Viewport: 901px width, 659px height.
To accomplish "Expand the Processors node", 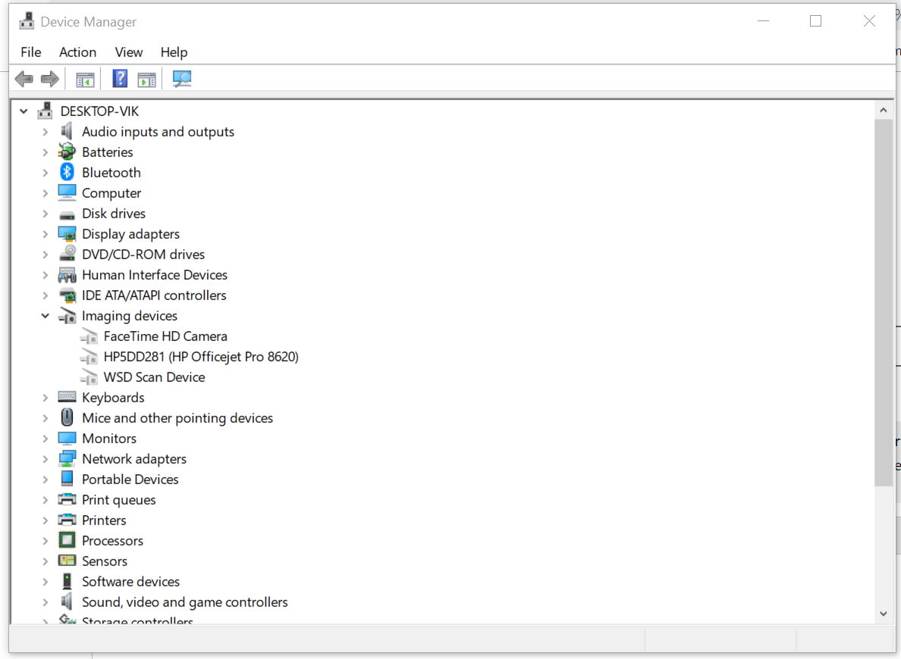I will 45,541.
